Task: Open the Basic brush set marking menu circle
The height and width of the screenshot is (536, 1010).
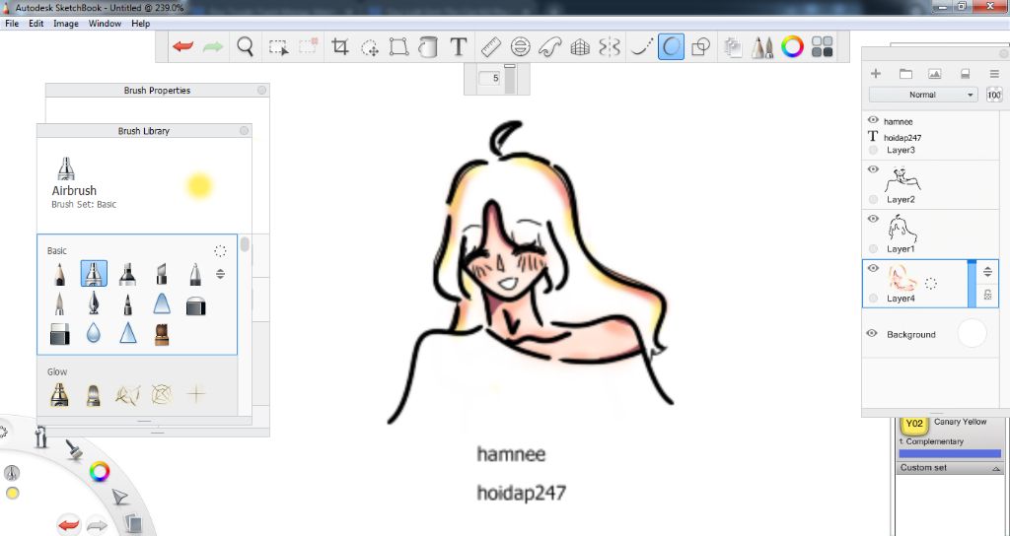Action: pos(220,251)
